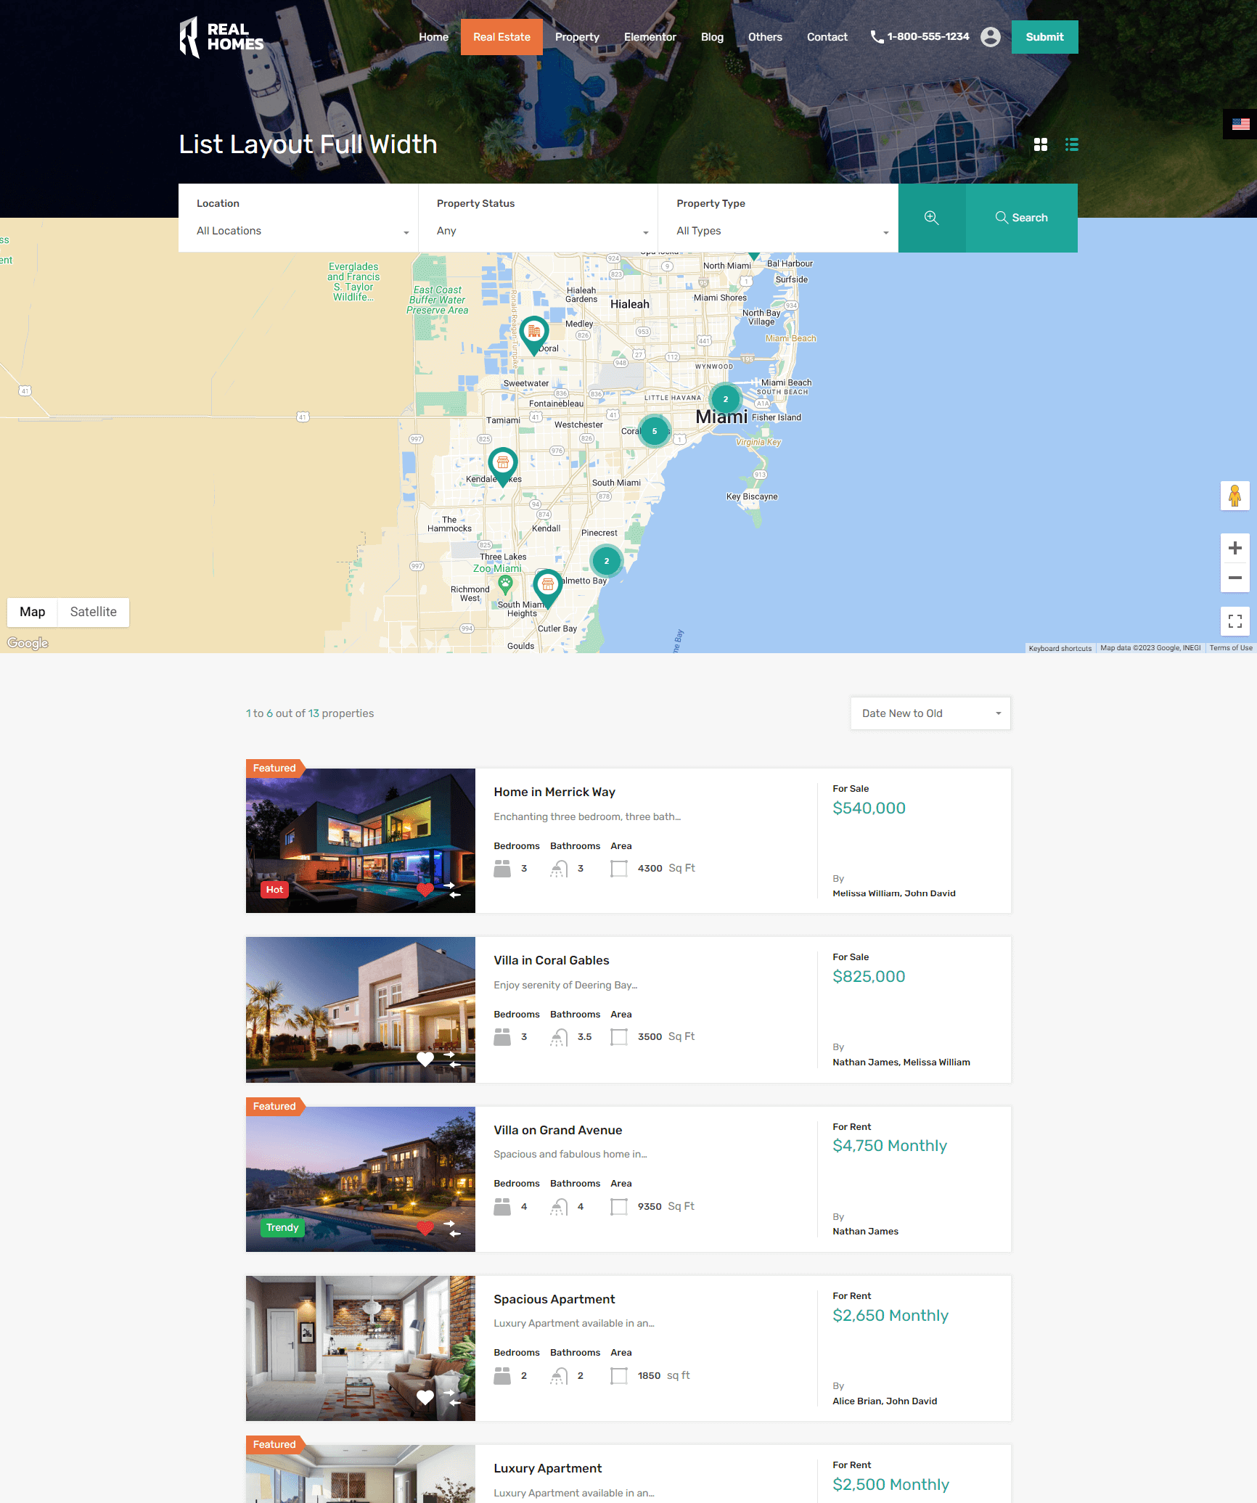Expand the Property Type dropdown
The height and width of the screenshot is (1503, 1257).
click(x=782, y=231)
